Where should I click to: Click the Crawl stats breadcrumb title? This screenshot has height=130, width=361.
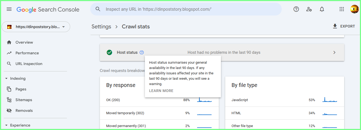tap(136, 26)
